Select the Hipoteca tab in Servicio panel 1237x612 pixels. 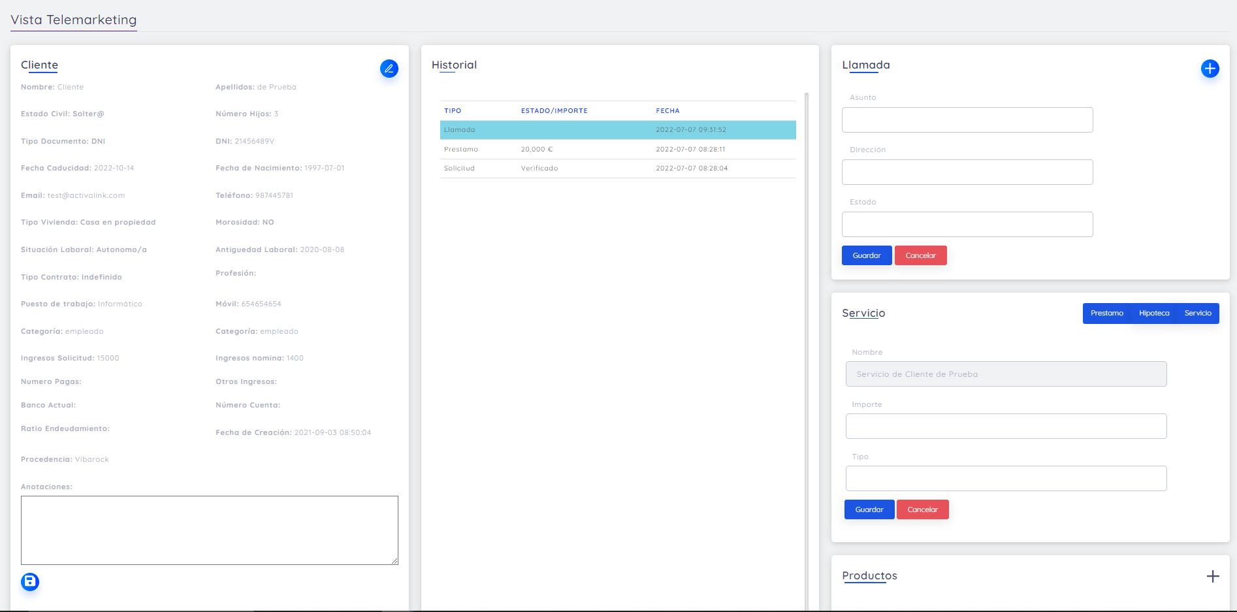(1153, 314)
